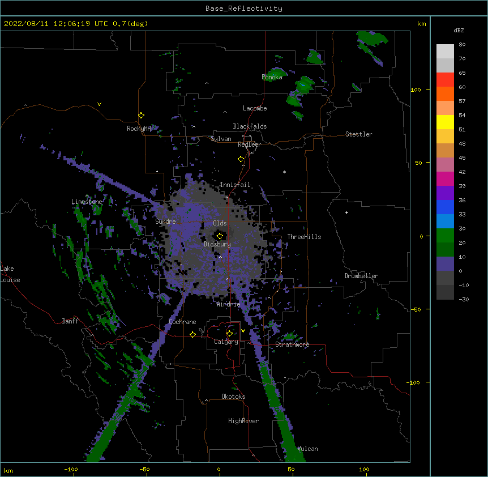488x477 pixels.
Task: Click the Blackfalds town label
Action: coord(250,126)
